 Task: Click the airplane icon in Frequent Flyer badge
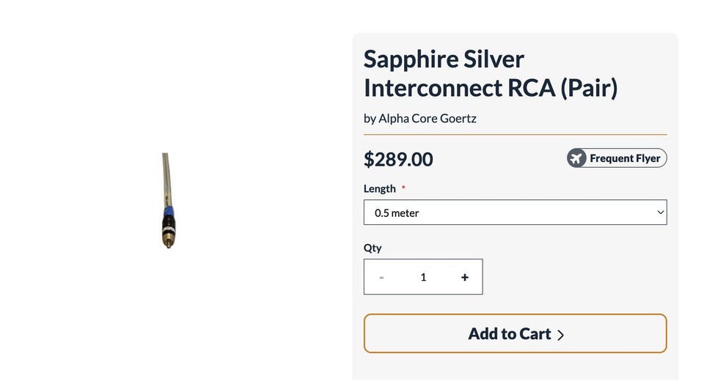pyautogui.click(x=576, y=158)
